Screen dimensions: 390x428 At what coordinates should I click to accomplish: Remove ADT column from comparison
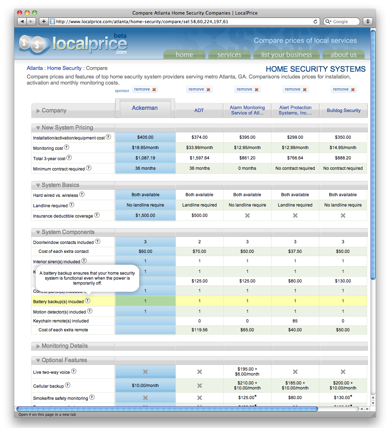click(x=199, y=89)
